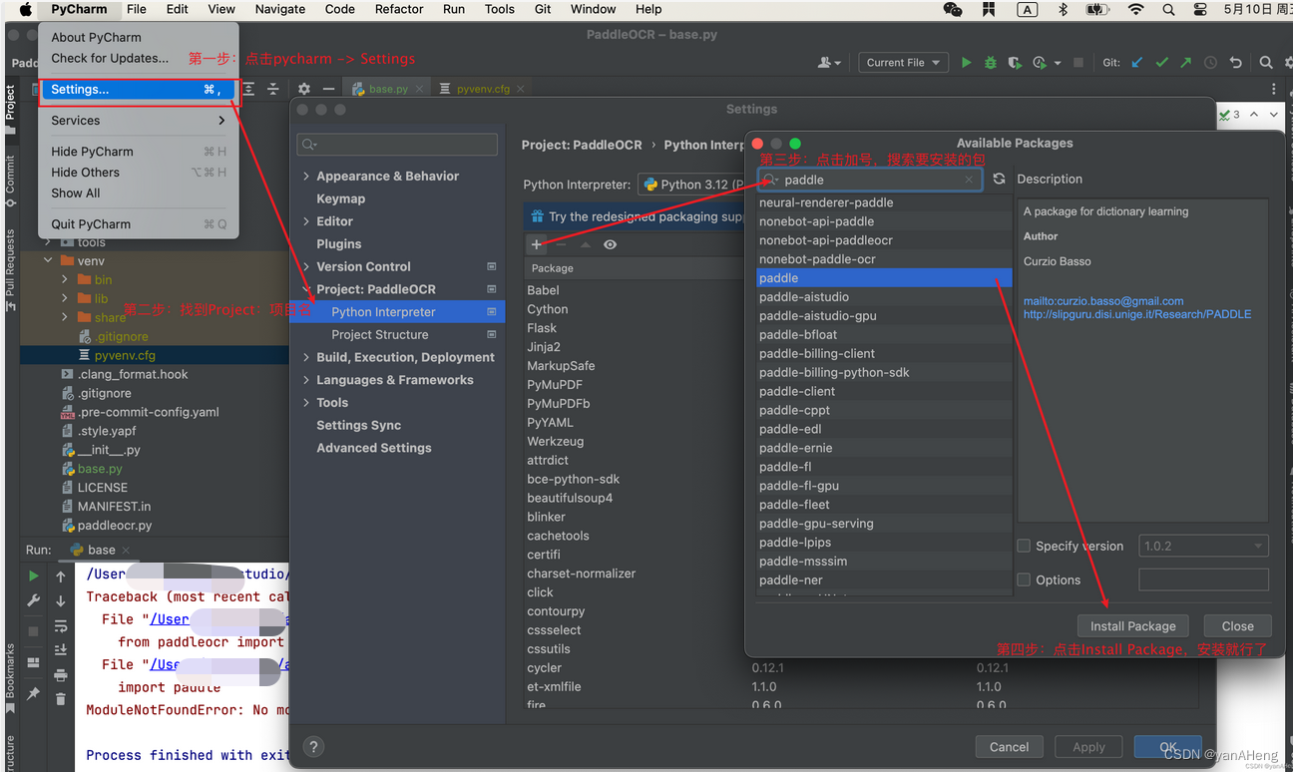Click Close in the Available Packages dialog
Image resolution: width=1293 pixels, height=772 pixels.
coord(1237,626)
